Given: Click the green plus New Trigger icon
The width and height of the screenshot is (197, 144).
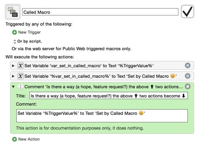Looking at the screenshot, I should (x=14, y=32).
